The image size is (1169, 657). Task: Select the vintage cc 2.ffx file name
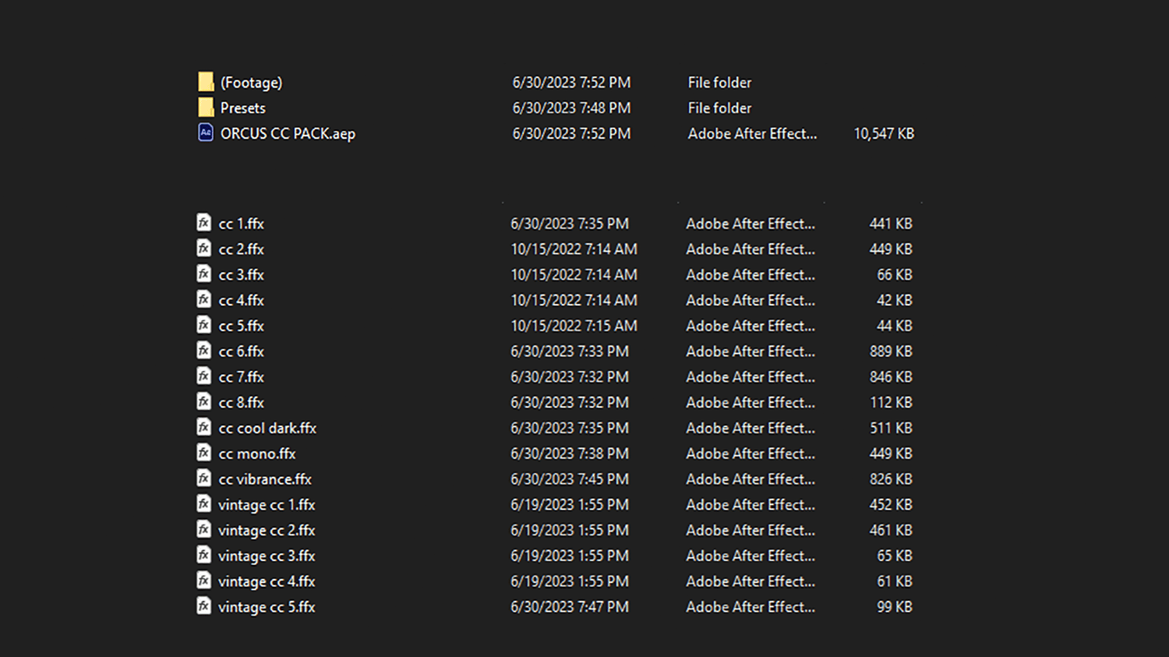tap(267, 531)
